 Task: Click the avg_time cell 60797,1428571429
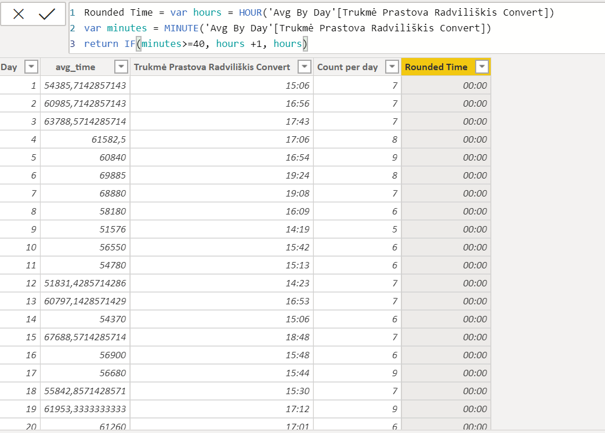85,301
